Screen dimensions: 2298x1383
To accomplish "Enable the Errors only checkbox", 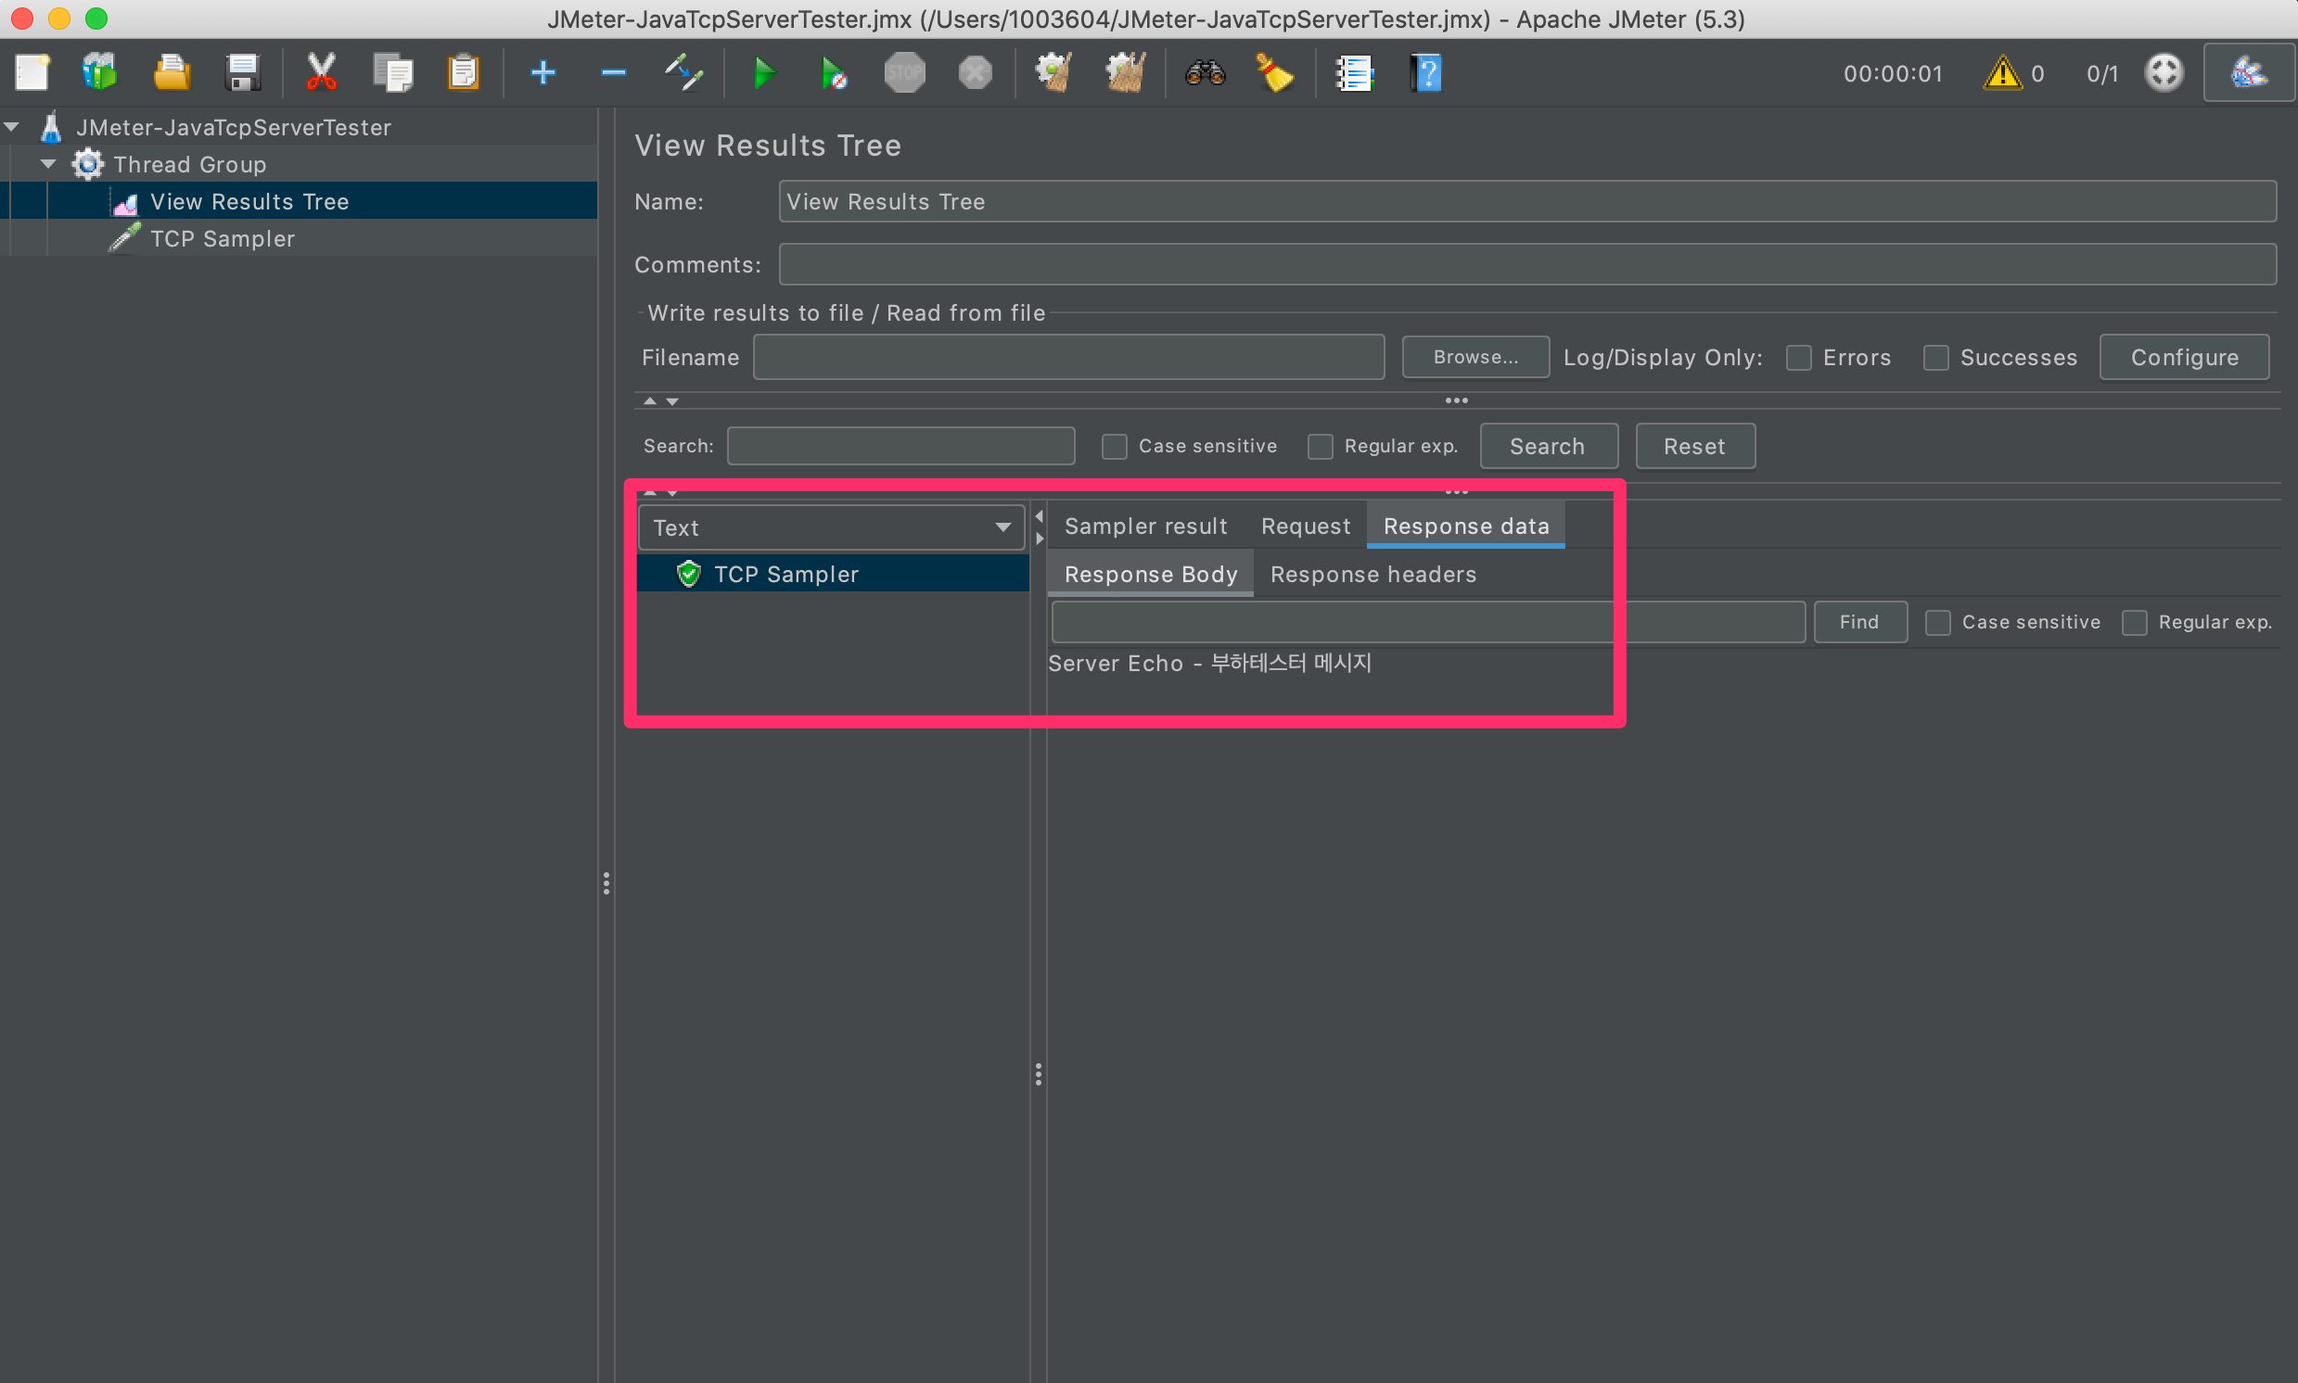I will pos(1798,357).
